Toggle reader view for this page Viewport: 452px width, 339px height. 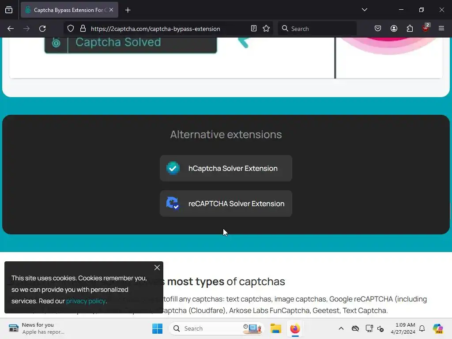tap(254, 29)
